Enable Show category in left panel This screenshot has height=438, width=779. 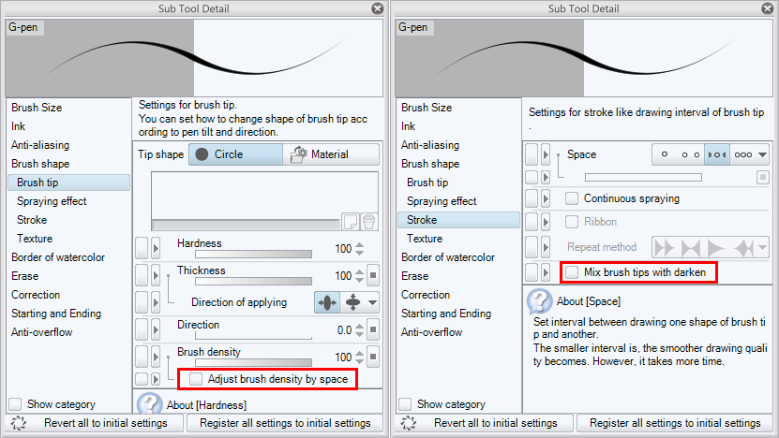click(15, 404)
